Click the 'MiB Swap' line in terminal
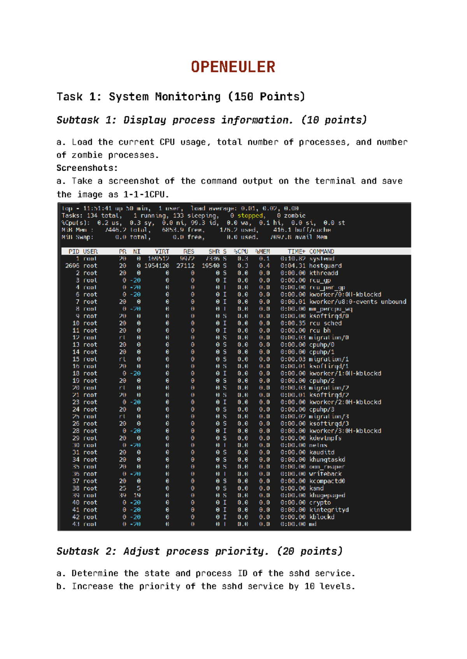467x659 pixels. click(x=194, y=237)
